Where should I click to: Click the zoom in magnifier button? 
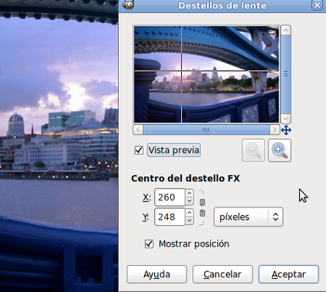pyautogui.click(x=279, y=151)
